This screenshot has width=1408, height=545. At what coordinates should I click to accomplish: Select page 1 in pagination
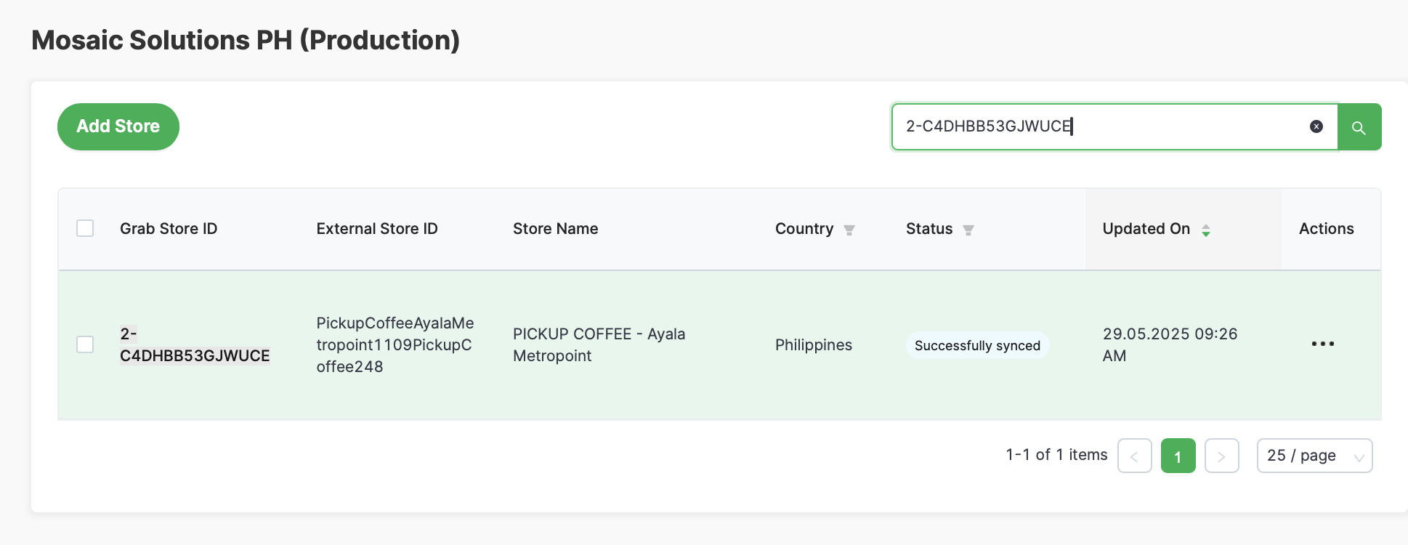(1178, 456)
